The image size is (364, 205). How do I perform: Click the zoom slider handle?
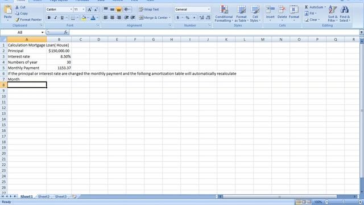(343, 202)
